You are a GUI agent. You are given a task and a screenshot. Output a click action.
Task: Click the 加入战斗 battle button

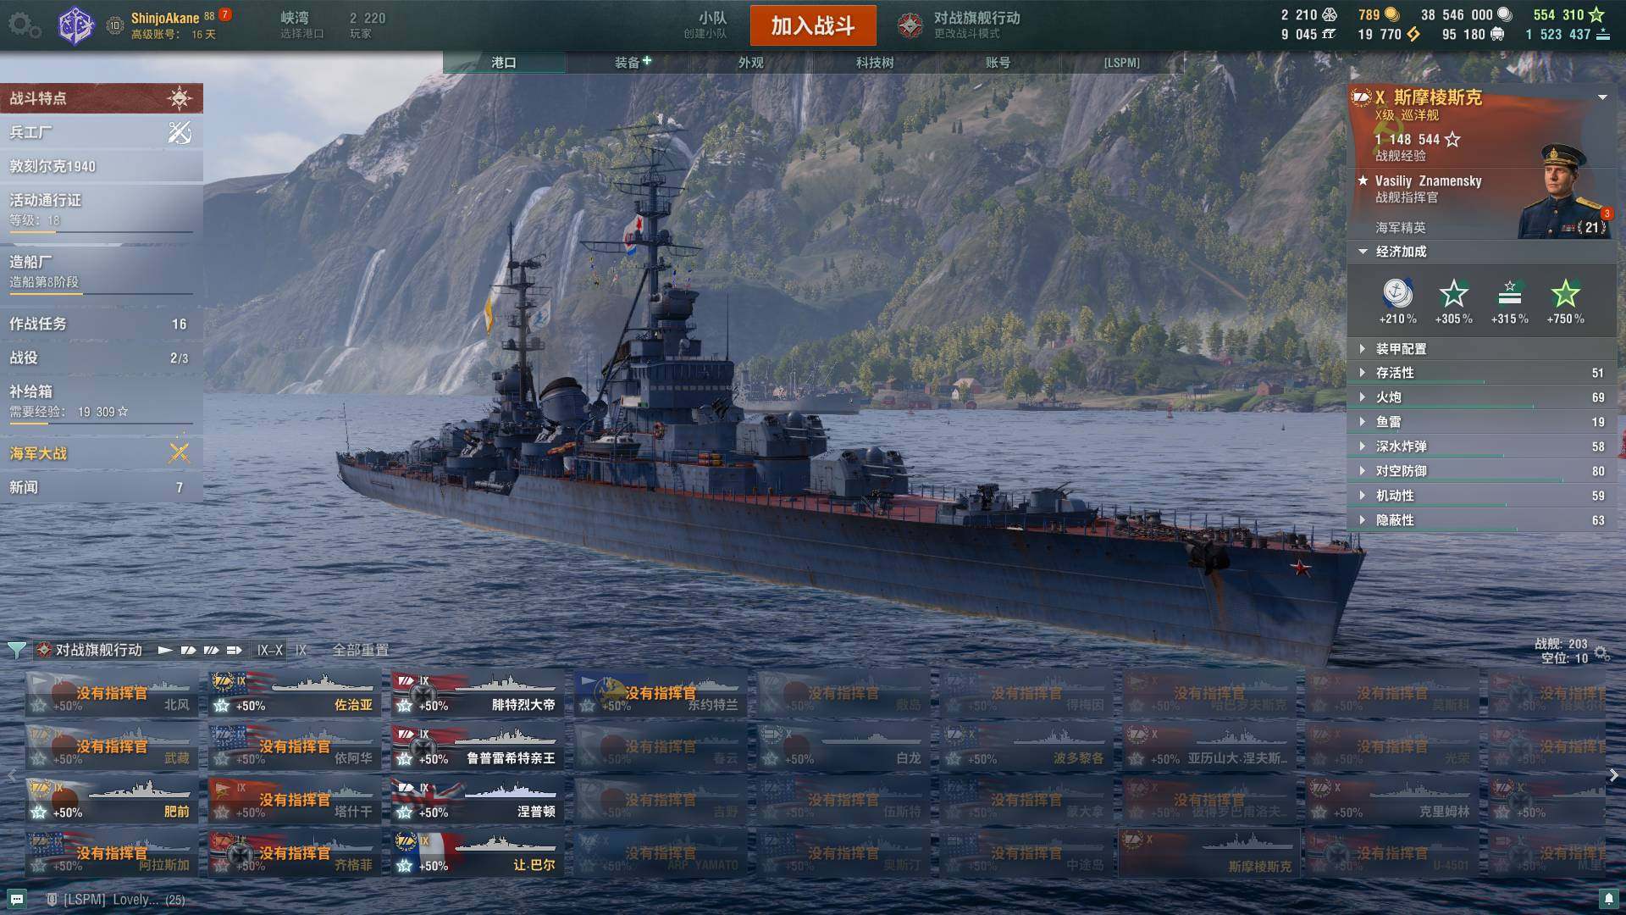[x=813, y=25]
